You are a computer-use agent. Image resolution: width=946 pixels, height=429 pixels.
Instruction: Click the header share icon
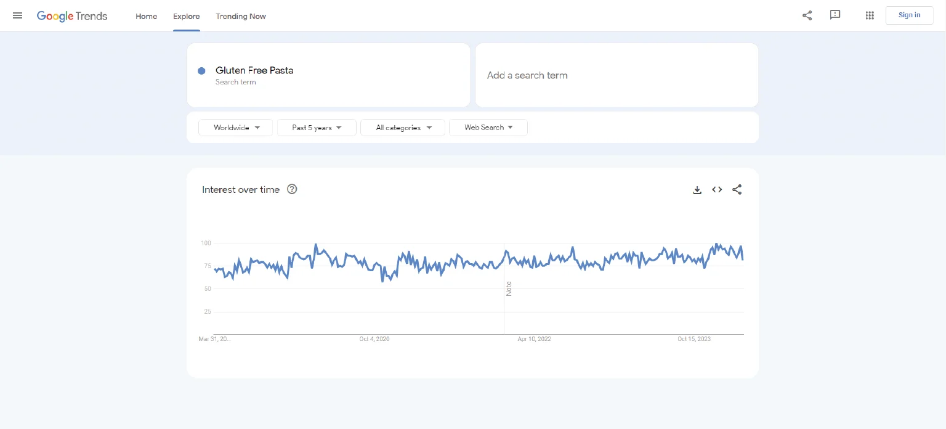pos(807,15)
